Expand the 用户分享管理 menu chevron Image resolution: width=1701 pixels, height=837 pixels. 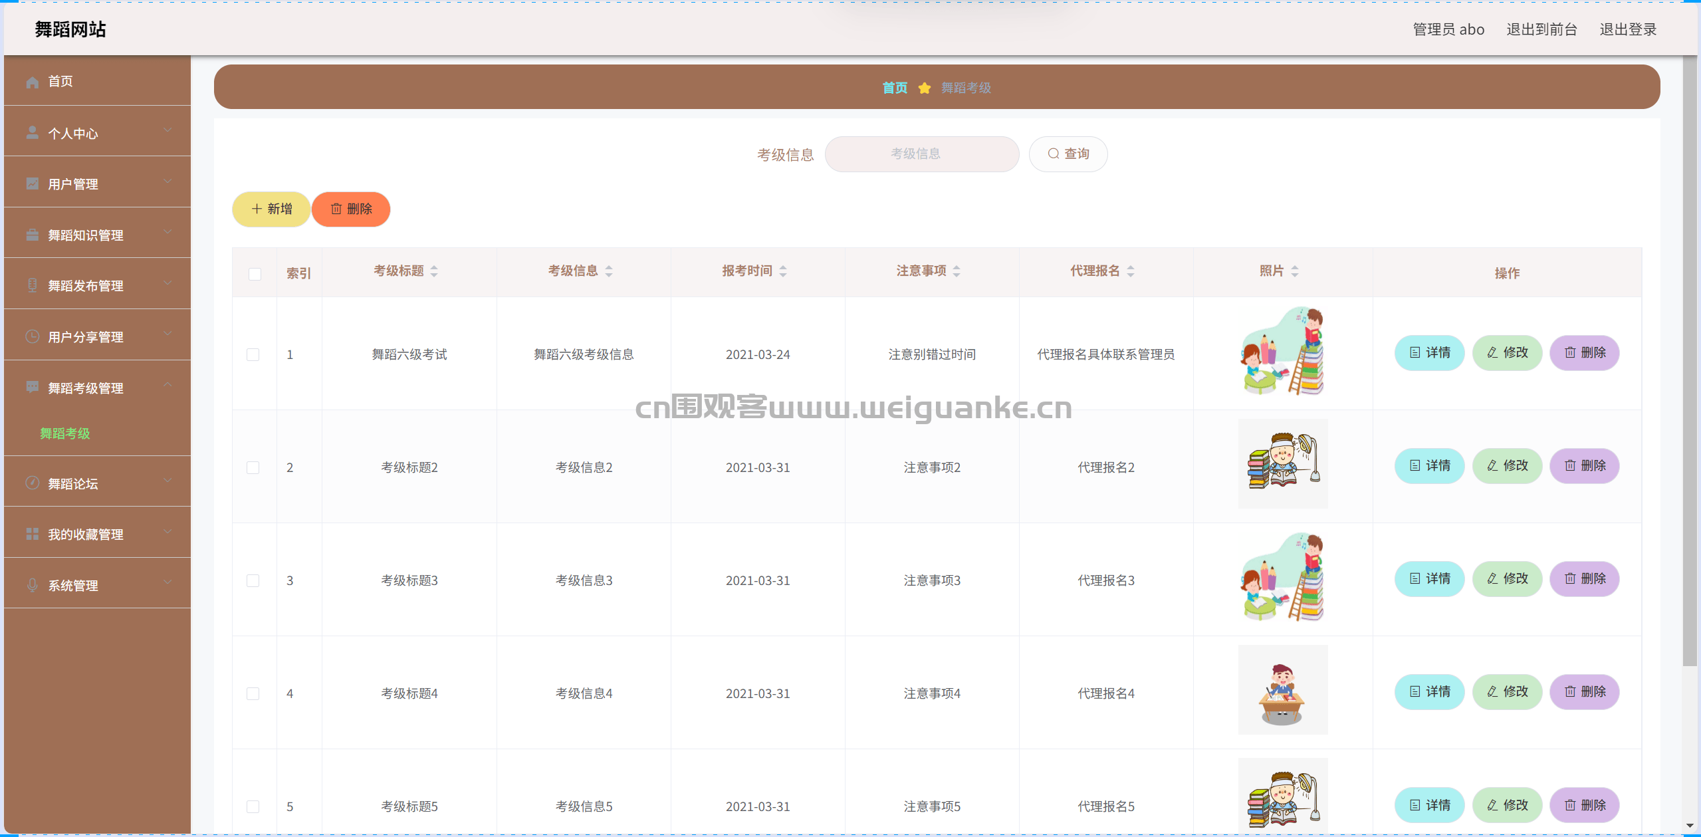click(168, 334)
